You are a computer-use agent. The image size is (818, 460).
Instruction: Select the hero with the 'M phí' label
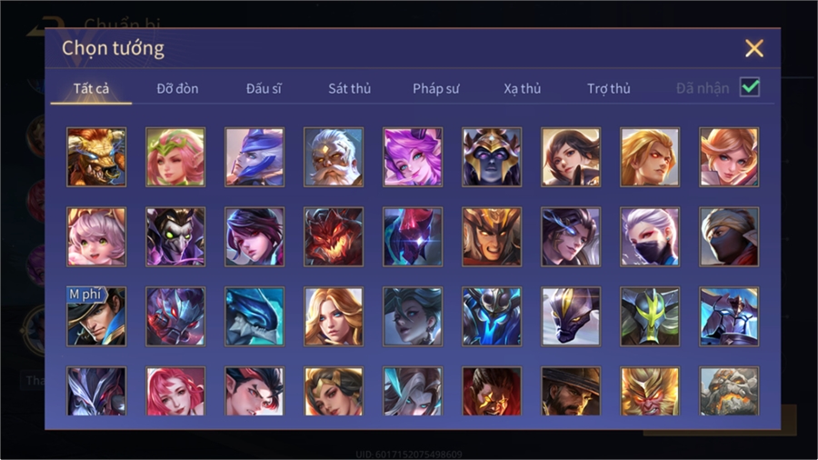click(96, 316)
